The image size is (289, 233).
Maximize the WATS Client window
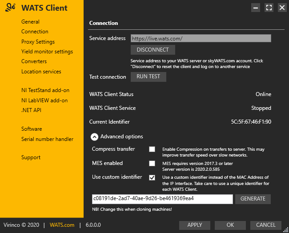coord(269,8)
